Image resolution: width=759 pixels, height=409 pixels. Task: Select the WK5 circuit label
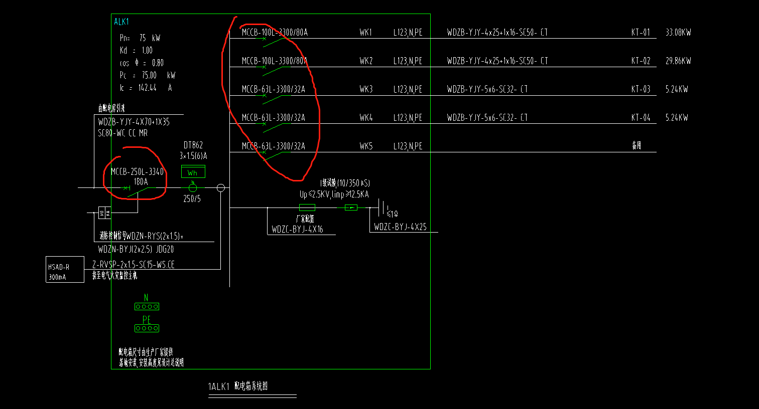[366, 146]
